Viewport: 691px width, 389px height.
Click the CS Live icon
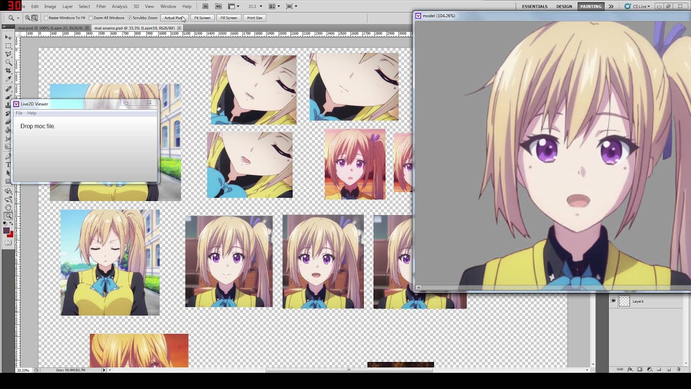tap(628, 6)
